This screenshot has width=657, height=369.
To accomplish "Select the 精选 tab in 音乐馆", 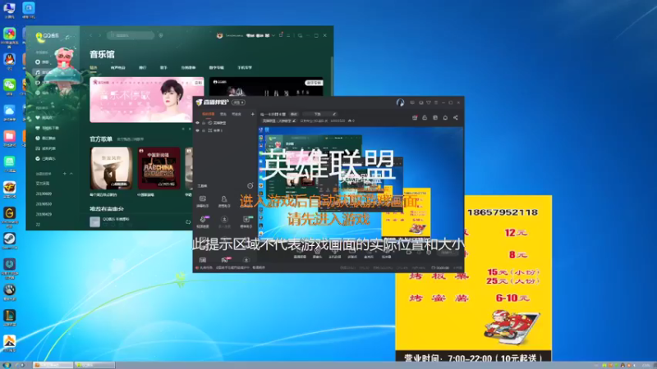I will [94, 67].
